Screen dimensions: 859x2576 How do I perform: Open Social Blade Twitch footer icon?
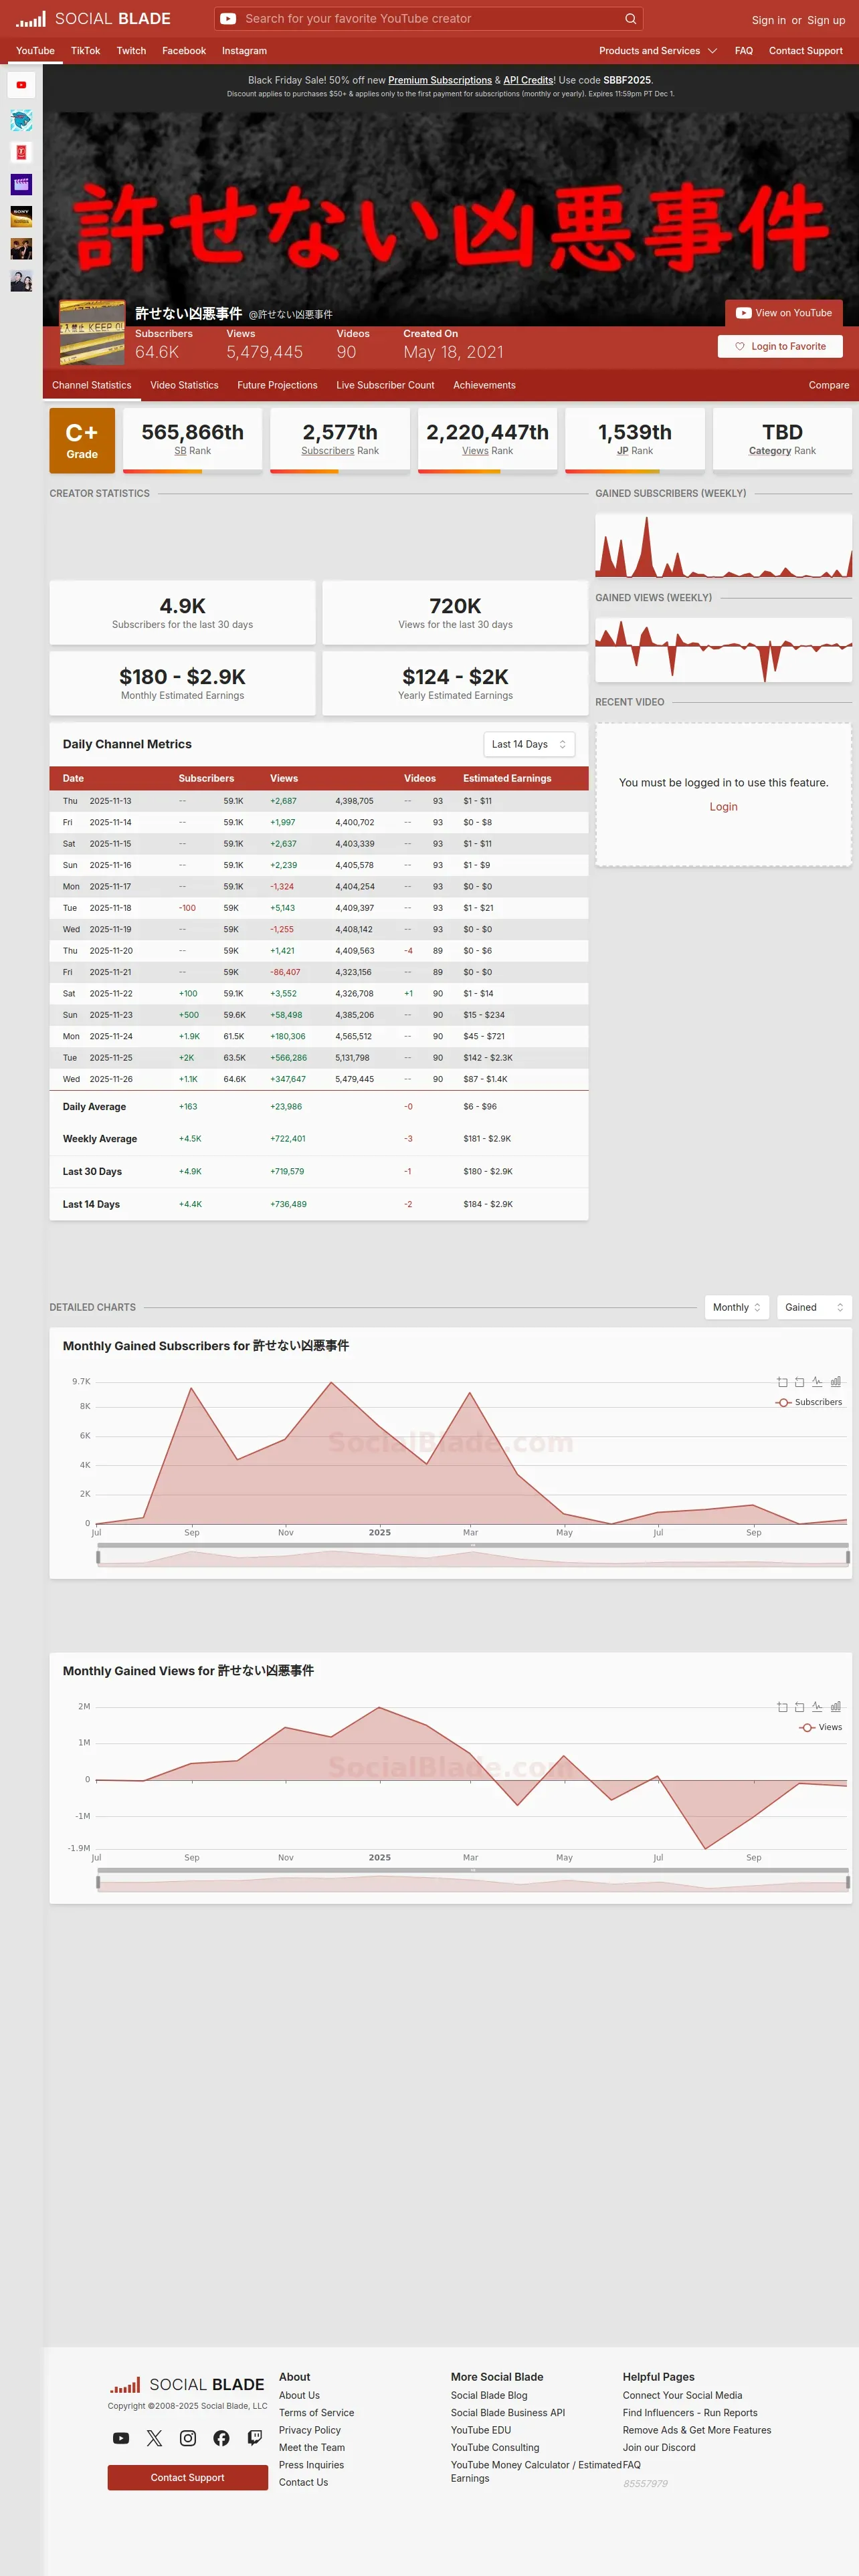[x=255, y=2438]
